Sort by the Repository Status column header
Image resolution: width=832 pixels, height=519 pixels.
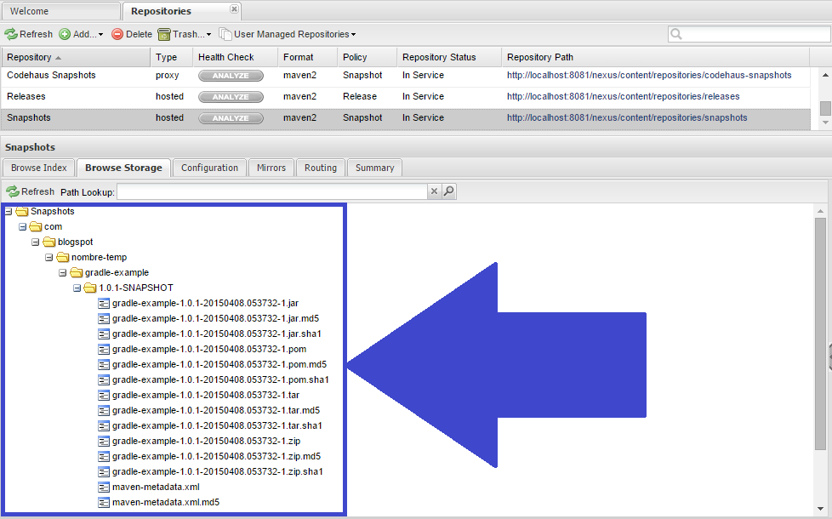[449, 57]
